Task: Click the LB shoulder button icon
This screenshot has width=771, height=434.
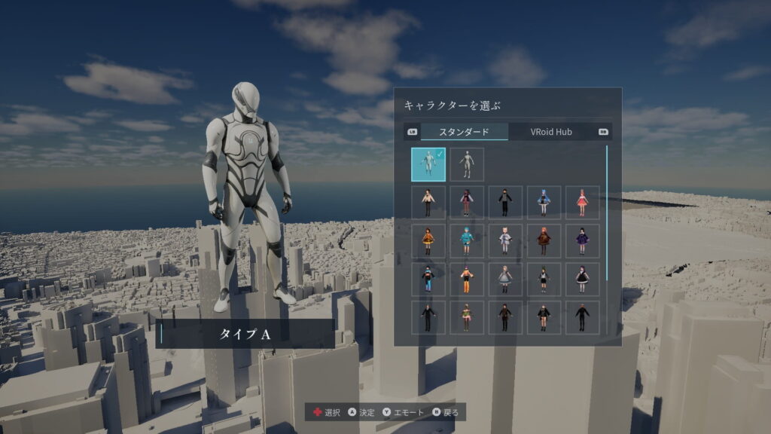Action: 412,132
